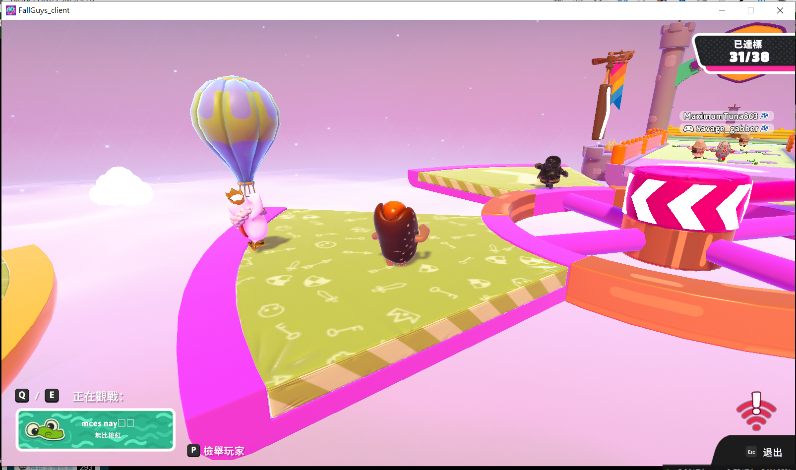The width and height of the screenshot is (796, 470).
Task: Maximize the FallGuys_client window
Action: click(x=751, y=10)
